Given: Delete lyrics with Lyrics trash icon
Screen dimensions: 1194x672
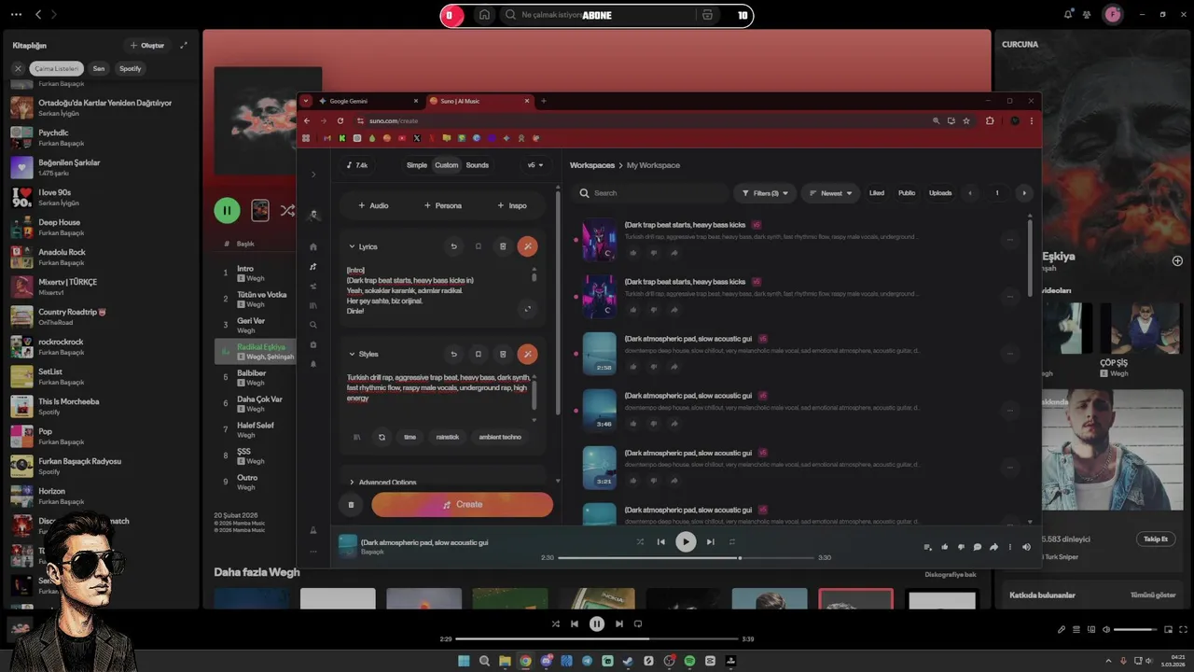Looking at the screenshot, I should point(503,246).
